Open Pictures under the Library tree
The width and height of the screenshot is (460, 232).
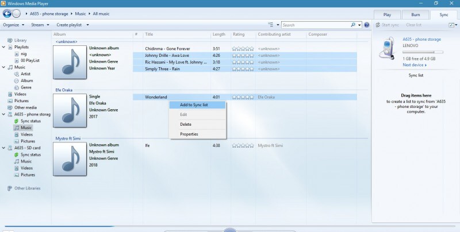pos(21,100)
